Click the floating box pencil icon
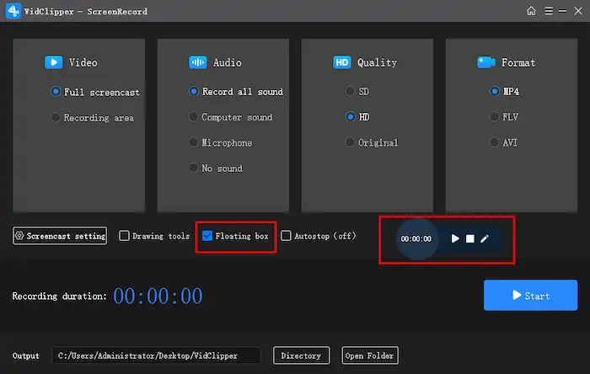This screenshot has height=374, width=590. [485, 238]
